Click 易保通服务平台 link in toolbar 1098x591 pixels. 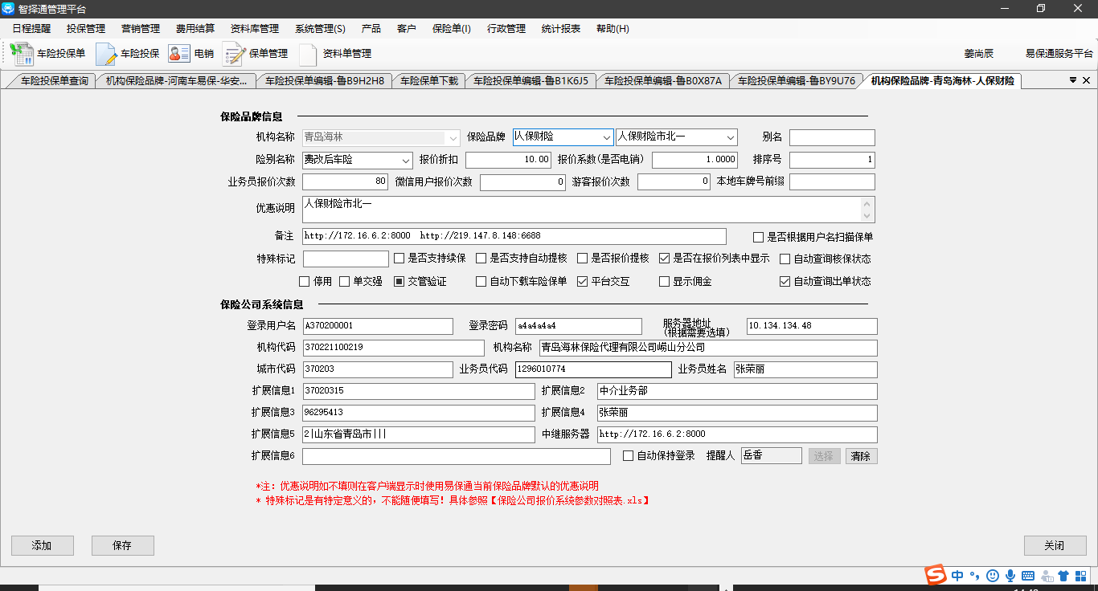1059,54
